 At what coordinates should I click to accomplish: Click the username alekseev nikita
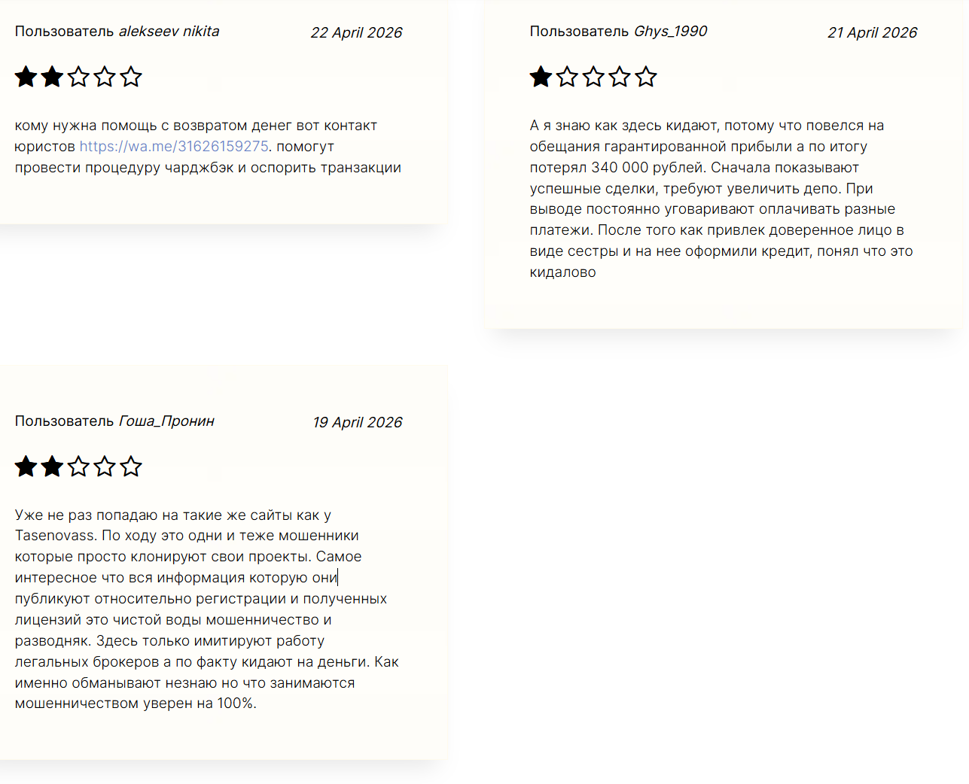169,32
